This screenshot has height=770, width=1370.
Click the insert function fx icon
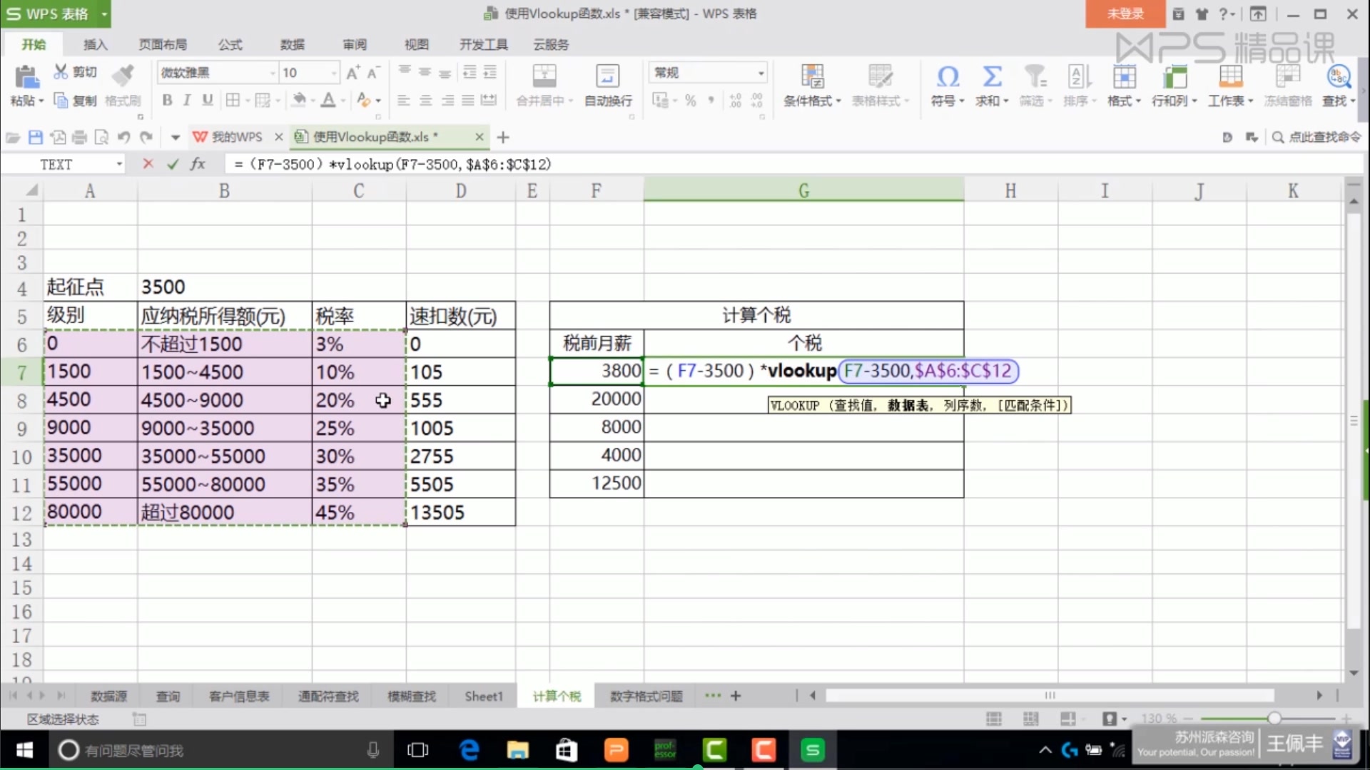pyautogui.click(x=198, y=164)
